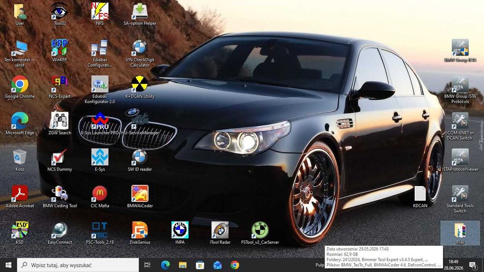
Task: Launch VIN CheckDigit Calculator
Action: click(x=140, y=53)
